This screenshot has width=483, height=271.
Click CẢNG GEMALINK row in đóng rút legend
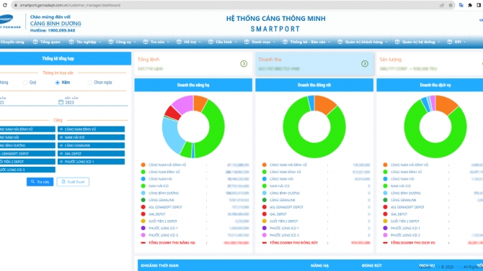316,200
